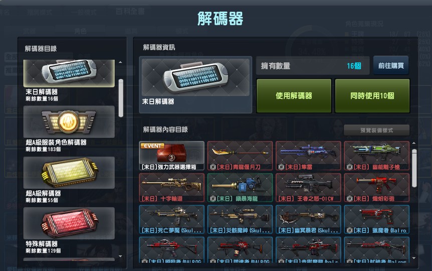
Task: Select the 死亡夢魘 rifle item
Action: [x=171, y=219]
